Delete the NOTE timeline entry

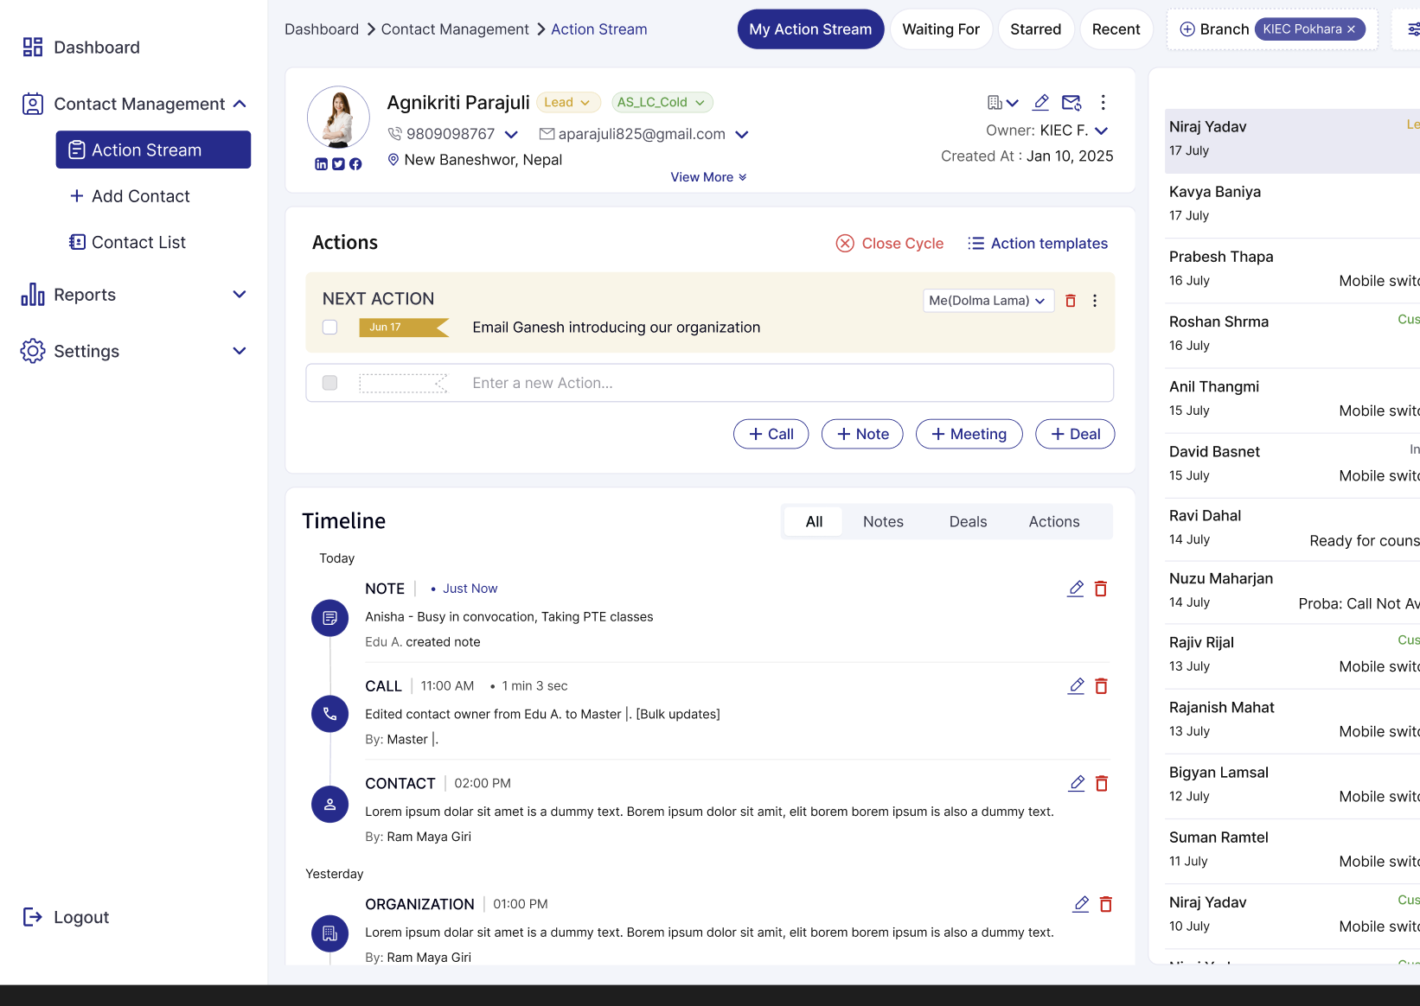coord(1101,589)
